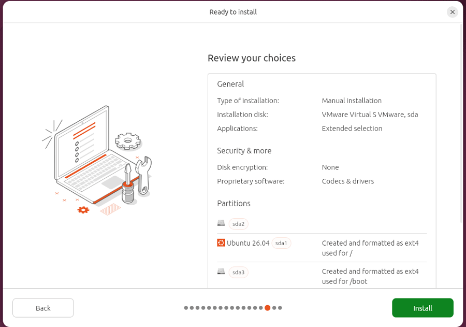Image resolution: width=466 pixels, height=327 pixels.
Task: Click the Codecs & drivers value text
Action: [x=348, y=181]
